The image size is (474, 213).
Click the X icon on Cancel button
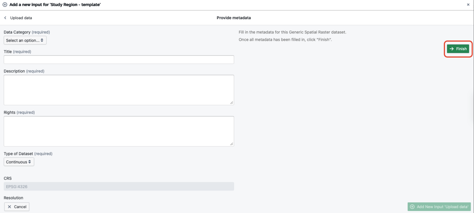click(x=9, y=207)
